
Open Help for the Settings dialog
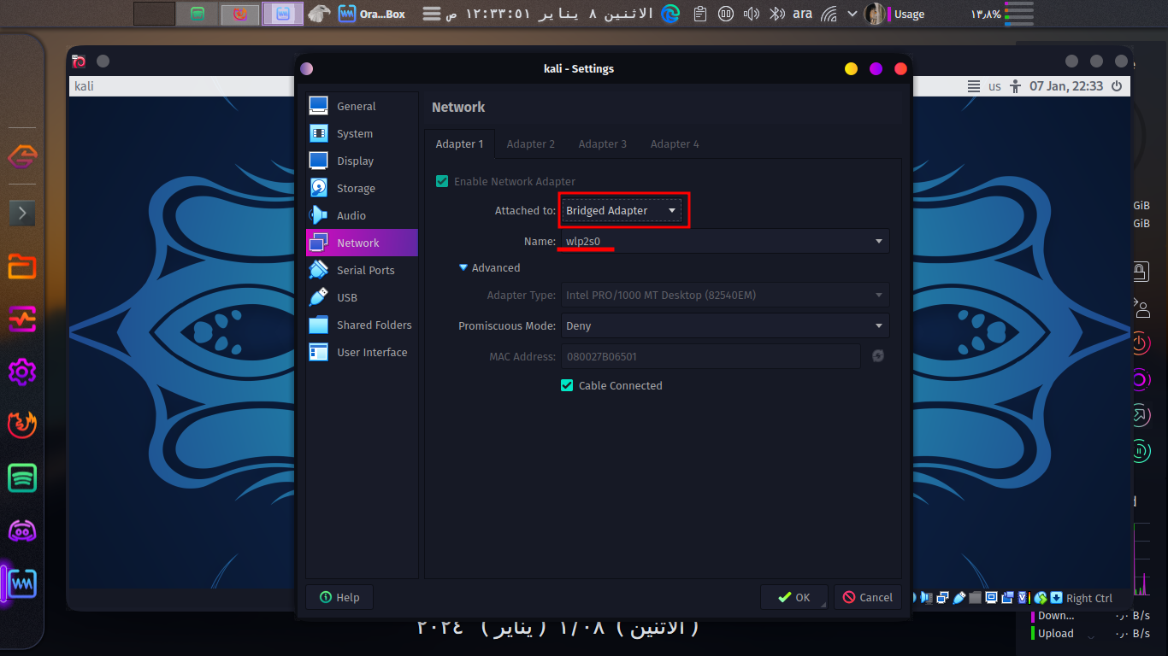(339, 597)
